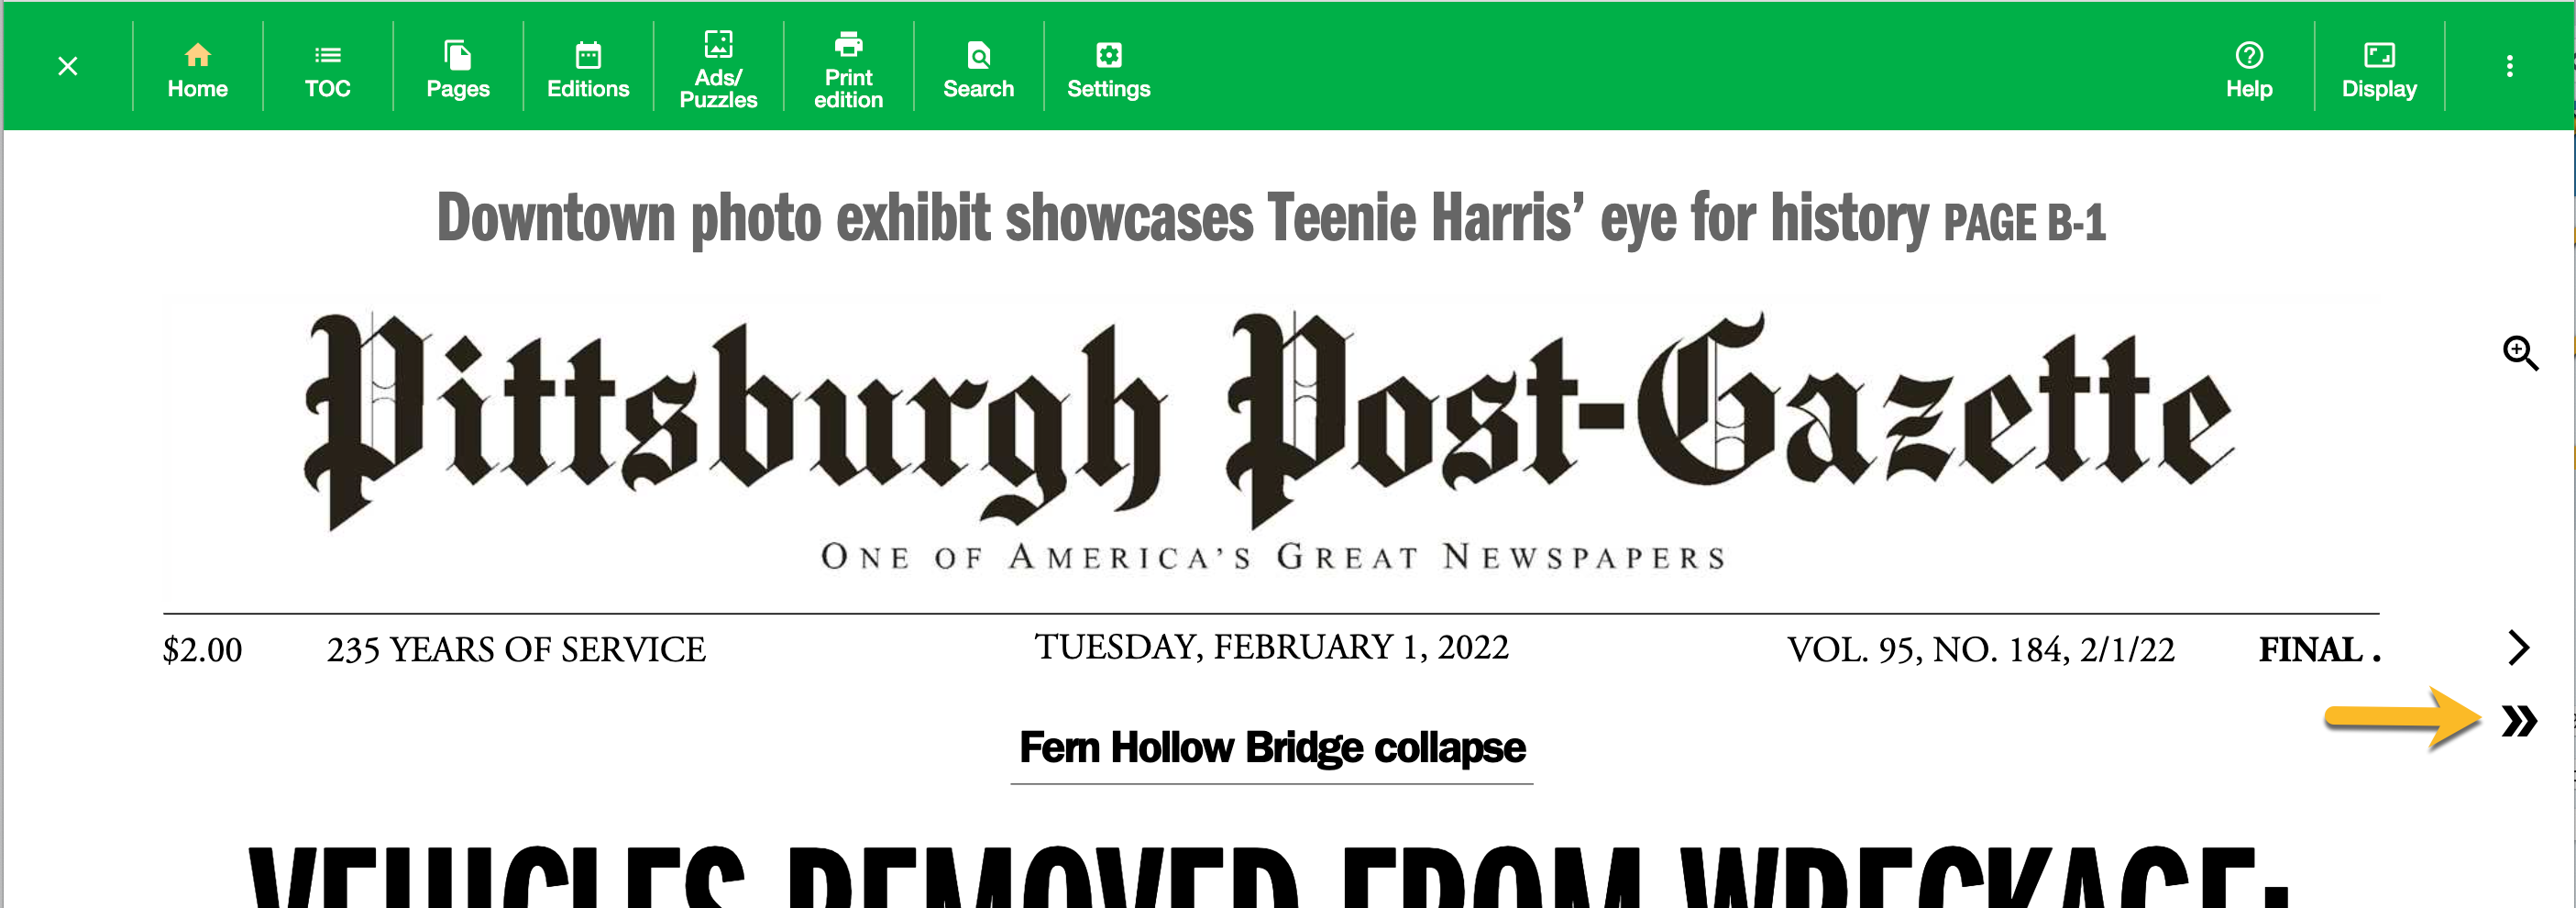Viewport: 2576px width, 908px height.
Task: Open the three-dot more options menu
Action: [2508, 66]
